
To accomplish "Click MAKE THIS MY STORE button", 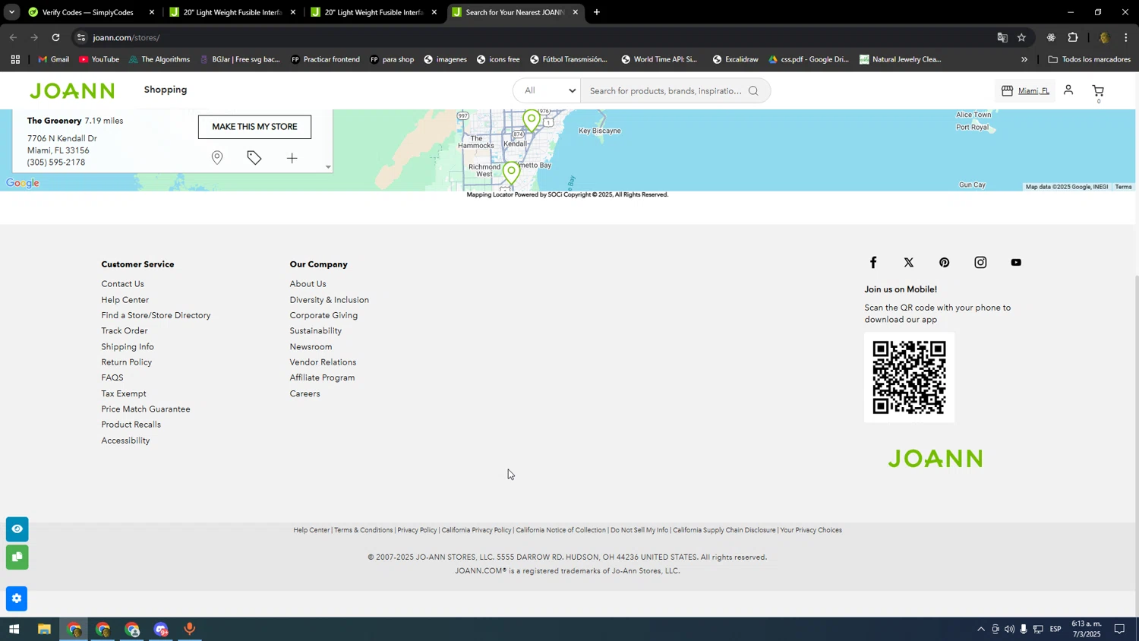I will [254, 127].
